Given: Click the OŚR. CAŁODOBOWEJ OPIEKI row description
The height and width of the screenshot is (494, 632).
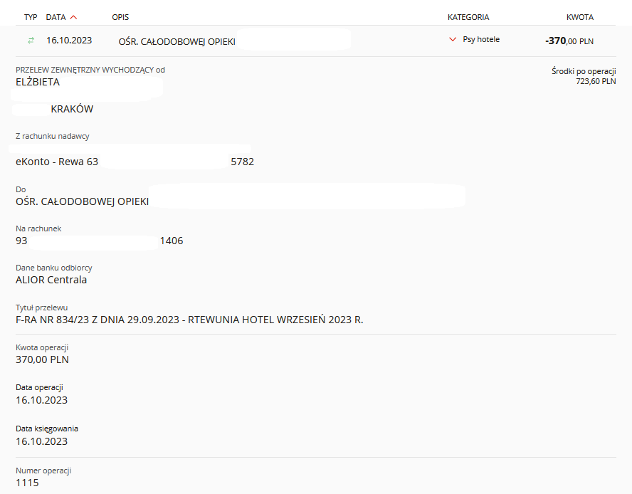Looking at the screenshot, I should coord(177,41).
